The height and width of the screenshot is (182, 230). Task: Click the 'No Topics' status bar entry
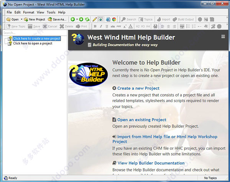tap(210, 178)
